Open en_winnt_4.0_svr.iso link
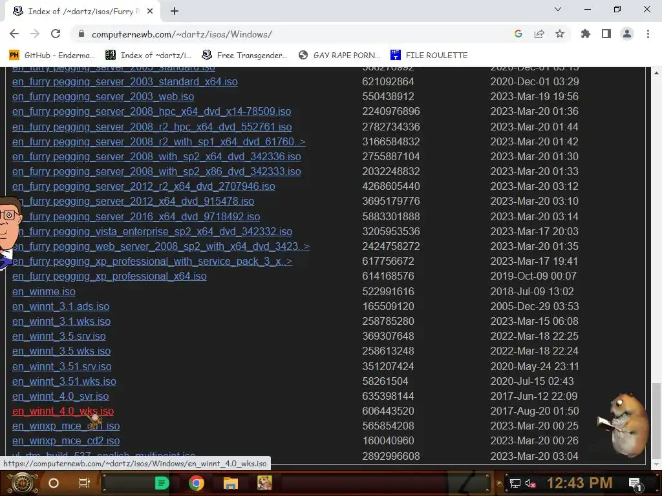Image resolution: width=662 pixels, height=496 pixels. coord(60,396)
